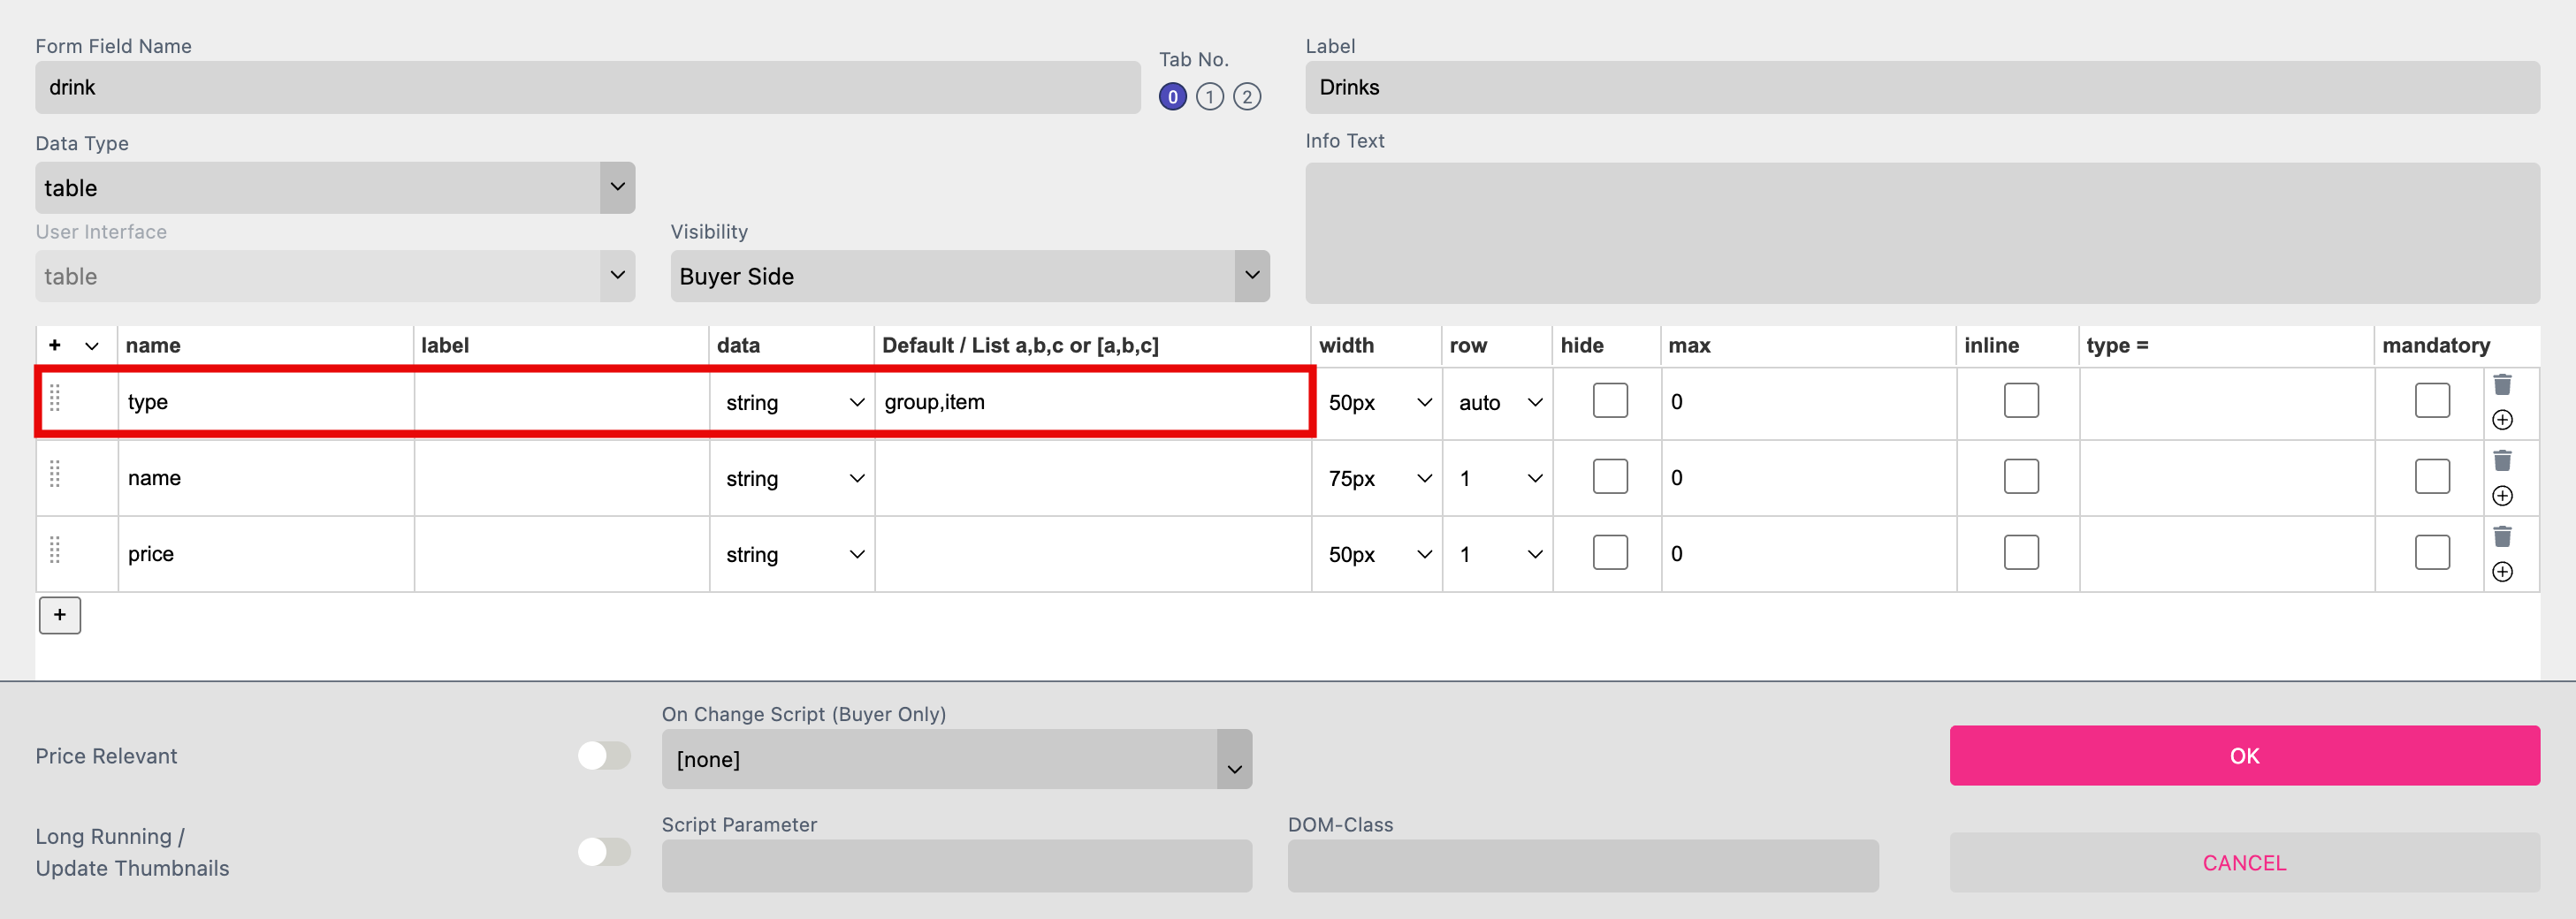Click the plus icon in the table header
2576x919 pixels.
tap(55, 345)
